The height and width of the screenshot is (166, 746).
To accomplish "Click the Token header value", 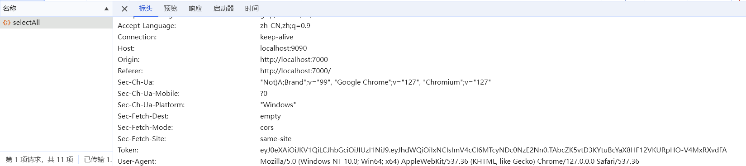I will (x=494, y=150).
